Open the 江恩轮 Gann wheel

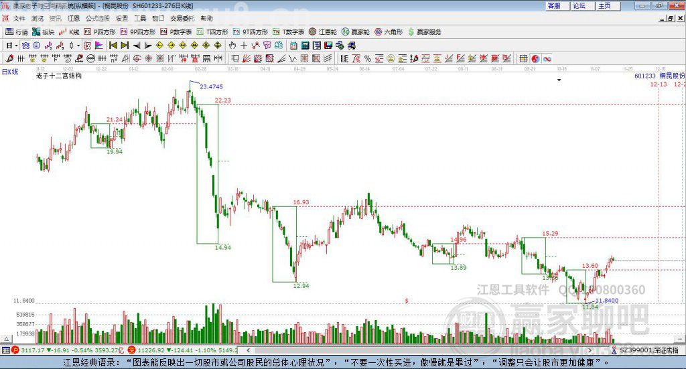click(x=322, y=32)
